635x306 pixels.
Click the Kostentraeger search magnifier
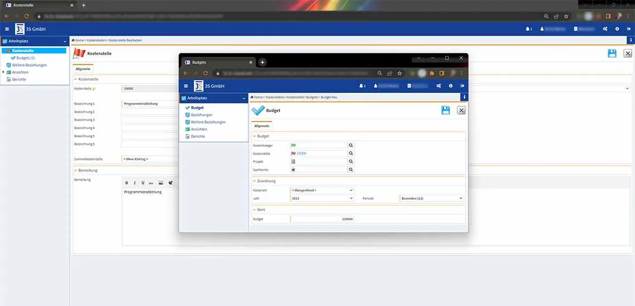click(351, 145)
